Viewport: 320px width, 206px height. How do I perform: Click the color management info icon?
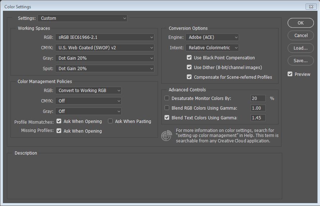pos(166,136)
